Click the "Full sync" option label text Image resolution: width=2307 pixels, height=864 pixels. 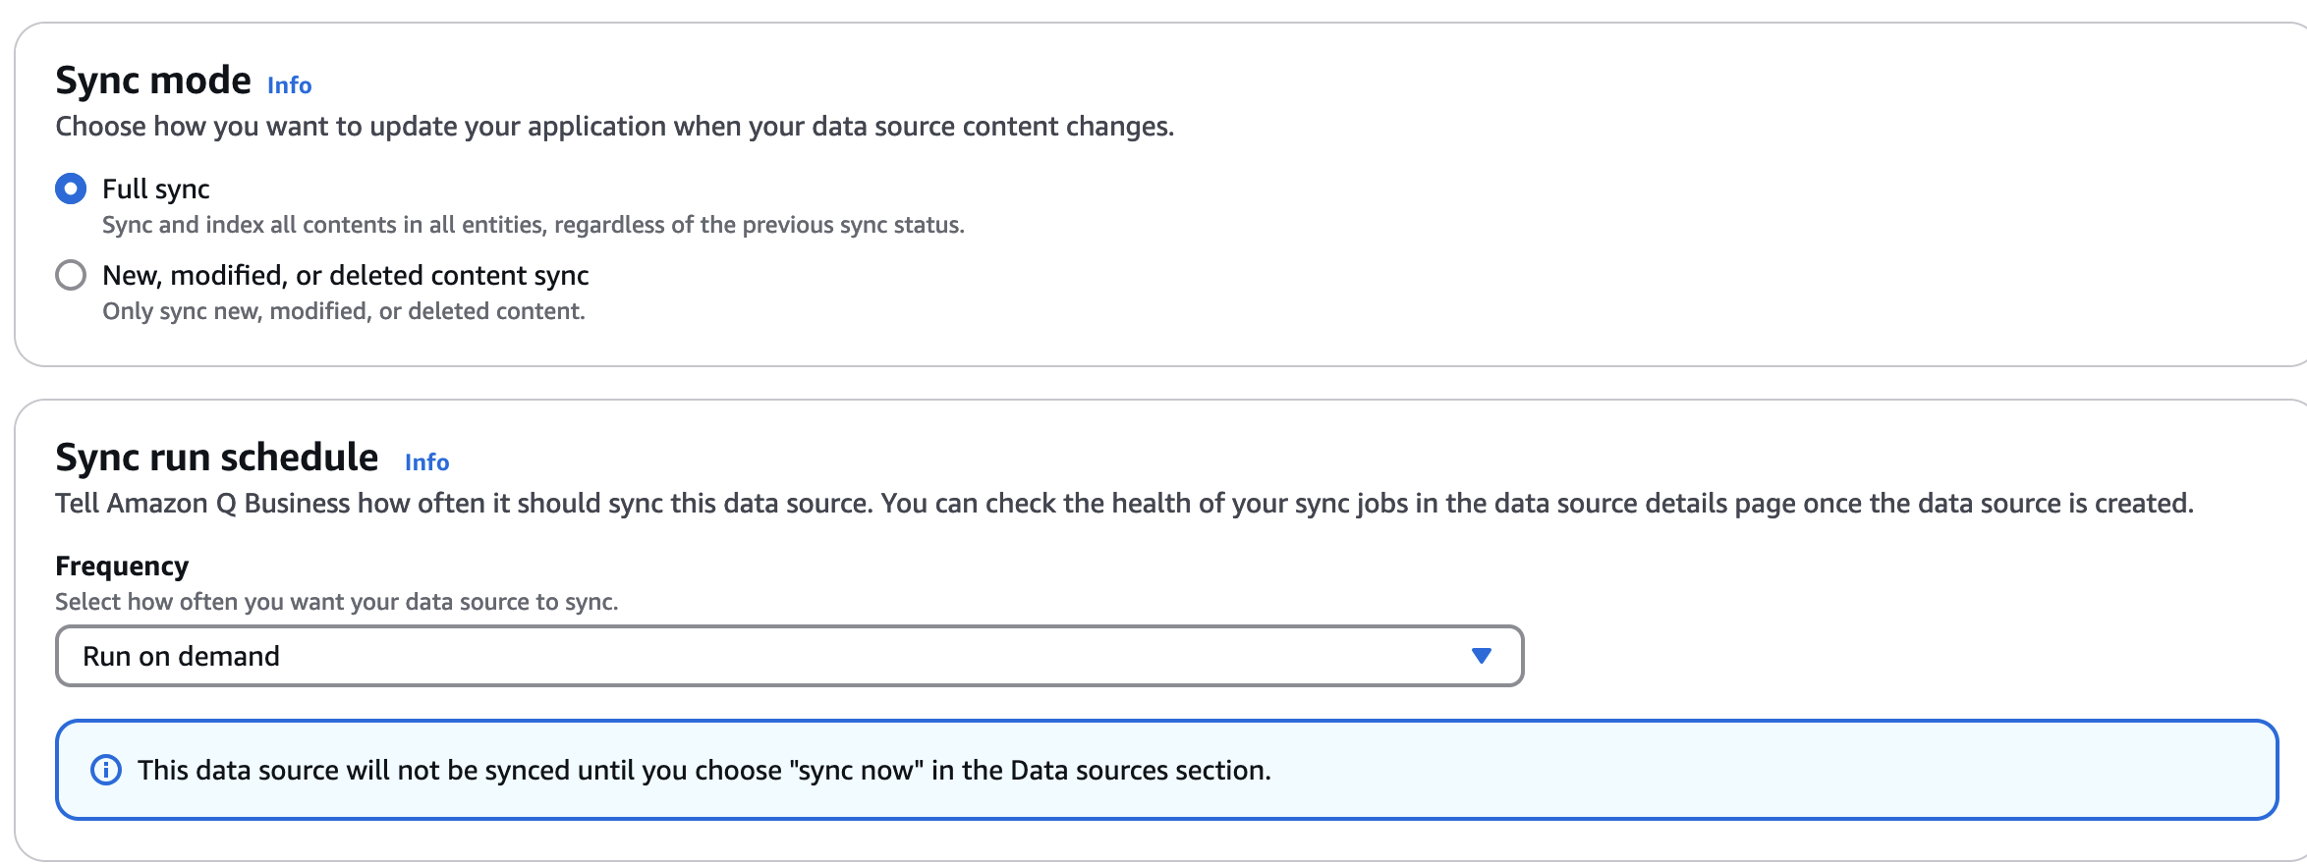[156, 189]
